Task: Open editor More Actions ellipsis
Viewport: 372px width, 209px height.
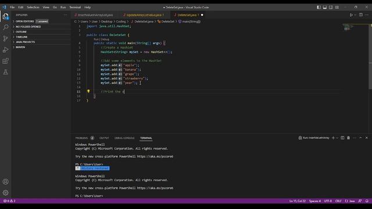Action: pyautogui.click(x=367, y=15)
